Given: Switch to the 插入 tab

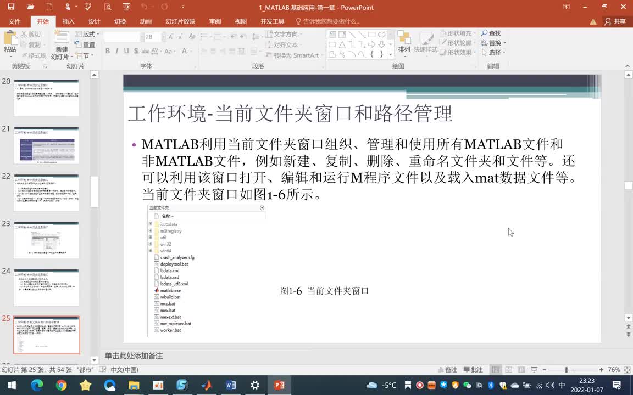Looking at the screenshot, I should tap(69, 21).
